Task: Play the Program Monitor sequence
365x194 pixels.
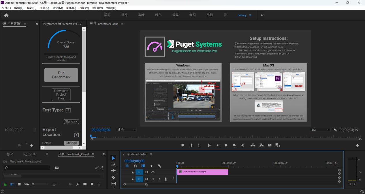Action: (226, 145)
